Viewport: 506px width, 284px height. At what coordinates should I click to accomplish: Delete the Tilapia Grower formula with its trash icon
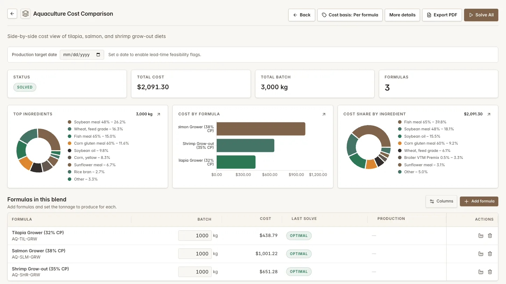click(x=490, y=236)
